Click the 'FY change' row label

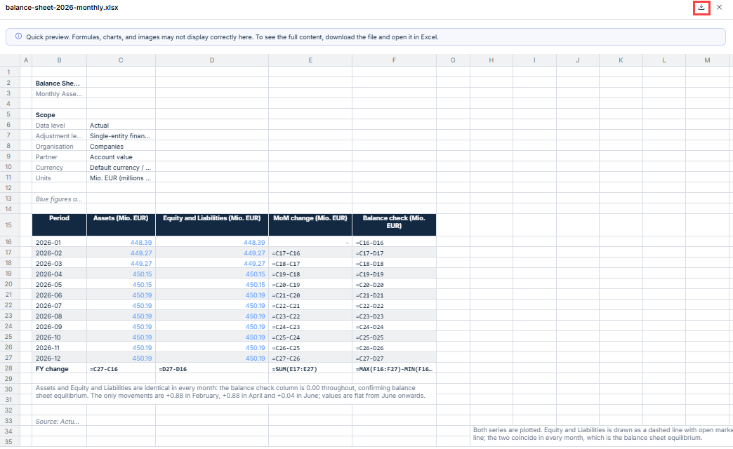(60, 368)
